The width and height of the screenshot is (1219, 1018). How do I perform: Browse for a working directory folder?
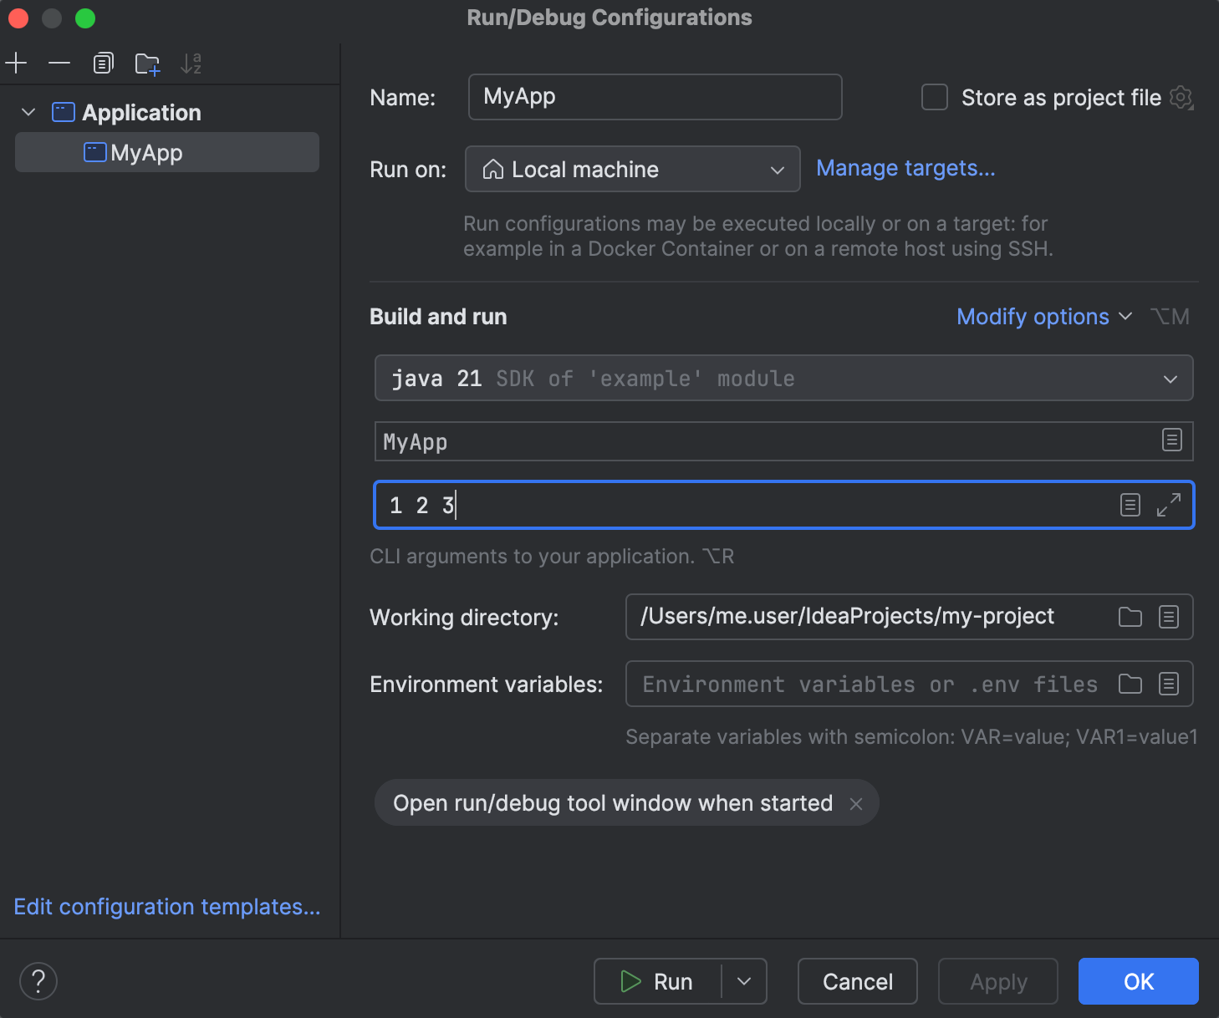[x=1130, y=617]
